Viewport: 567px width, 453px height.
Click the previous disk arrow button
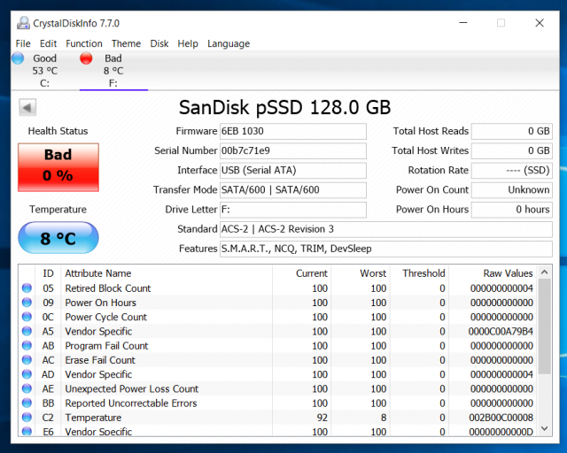tap(27, 108)
